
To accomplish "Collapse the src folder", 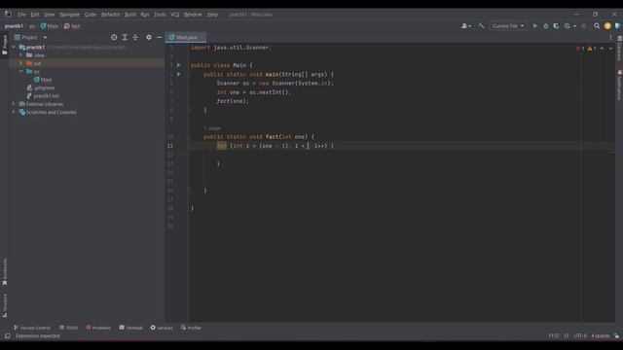I will click(21, 71).
